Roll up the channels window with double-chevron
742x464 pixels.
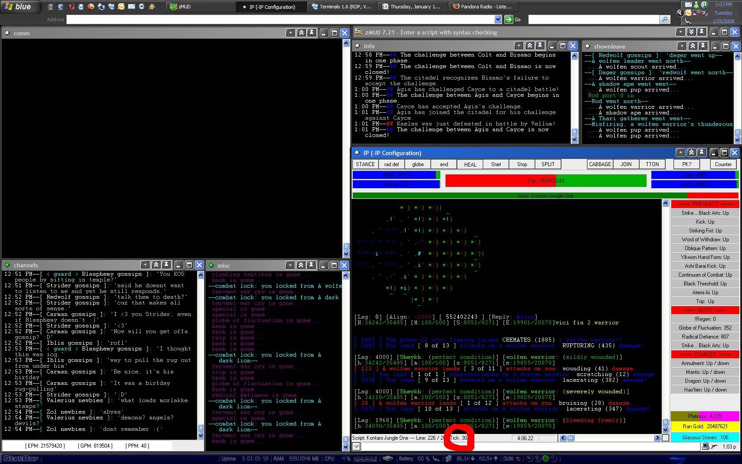coord(156,265)
